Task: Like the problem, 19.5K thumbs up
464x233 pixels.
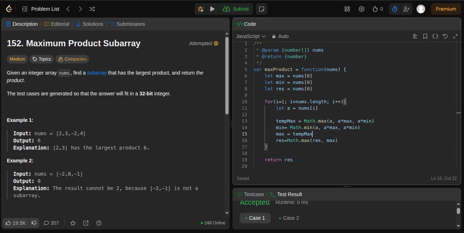Action: [x=15, y=223]
